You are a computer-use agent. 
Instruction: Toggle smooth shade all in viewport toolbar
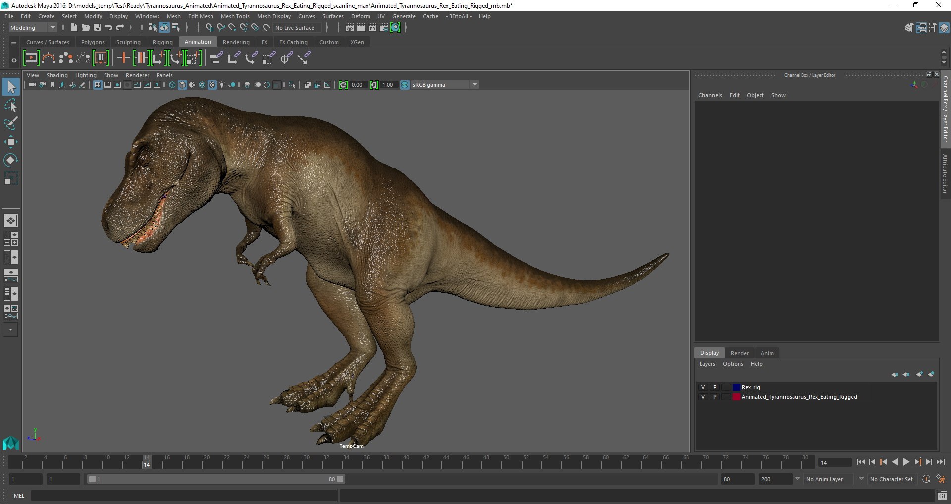pyautogui.click(x=182, y=85)
